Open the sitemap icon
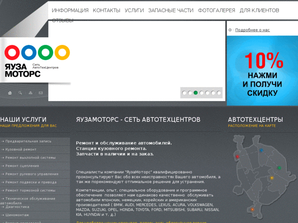The height and width of the screenshot is (223, 298). coord(30,93)
